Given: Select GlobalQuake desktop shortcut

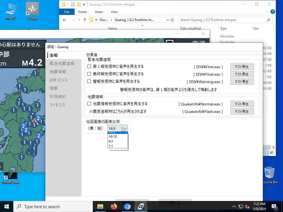Looking at the screenshot, I should tap(11, 178).
